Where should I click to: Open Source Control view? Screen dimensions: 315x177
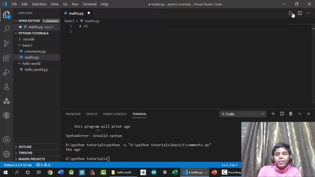(x=6, y=43)
